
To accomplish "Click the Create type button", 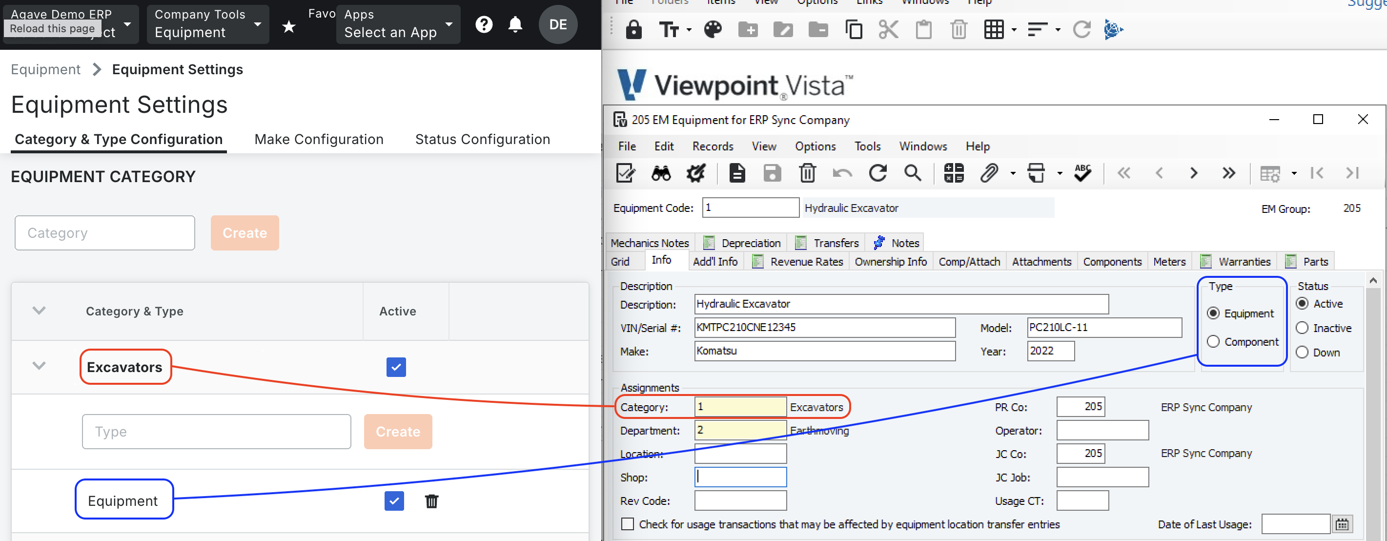I will tap(398, 432).
